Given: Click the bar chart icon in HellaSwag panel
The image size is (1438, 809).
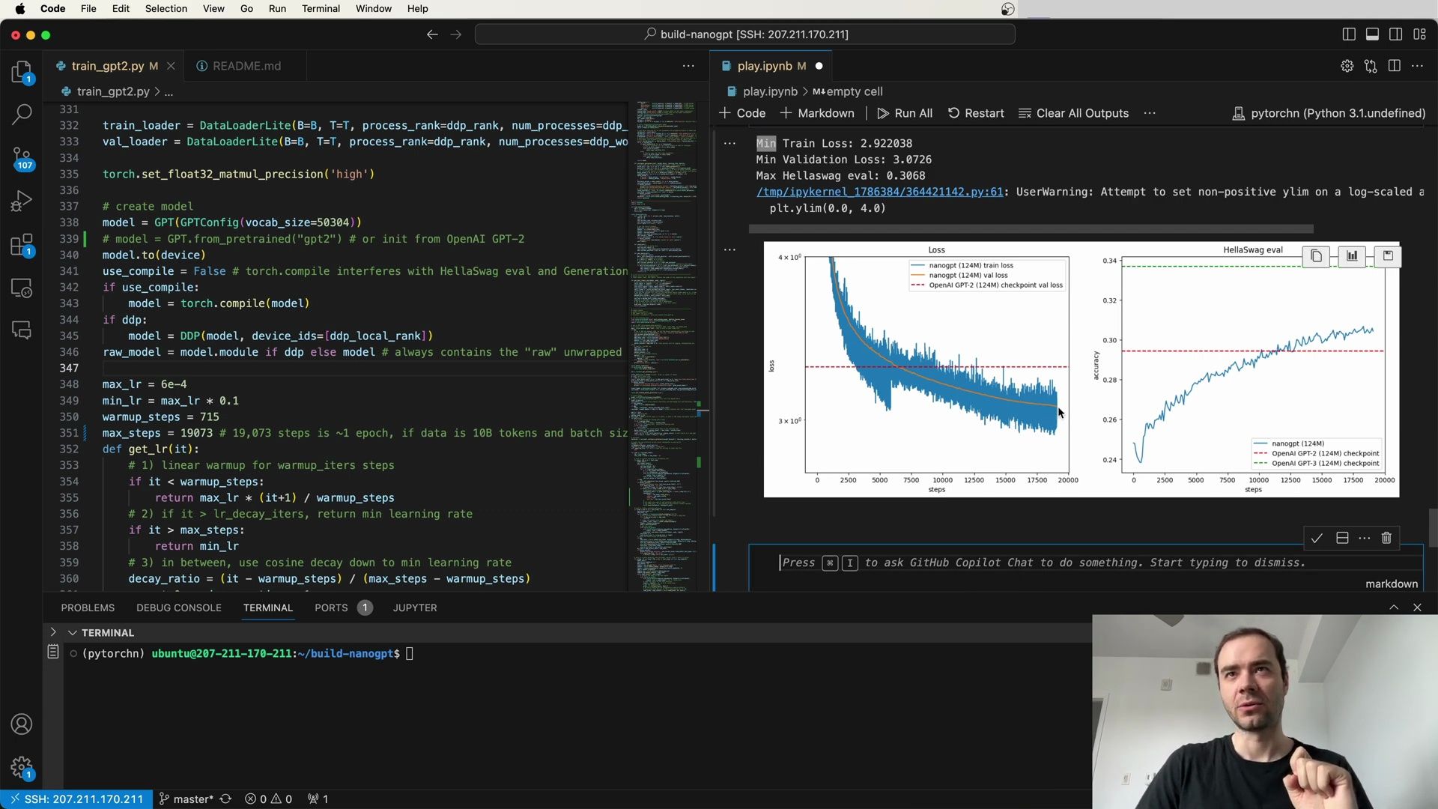Looking at the screenshot, I should [1351, 255].
